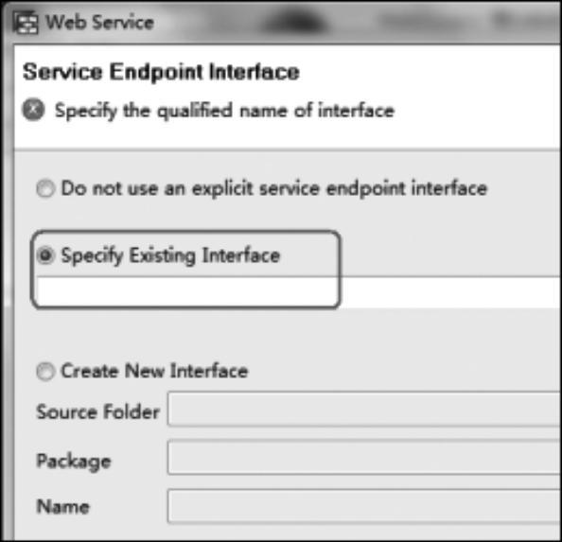This screenshot has height=542, width=562.
Task: Click the Web Service window icon
Action: click(x=26, y=23)
